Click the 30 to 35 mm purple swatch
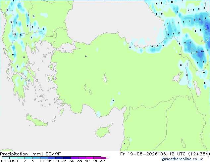 pos(75,158)
